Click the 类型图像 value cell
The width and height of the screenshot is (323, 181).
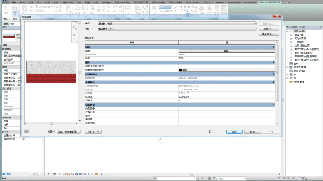click(x=227, y=109)
